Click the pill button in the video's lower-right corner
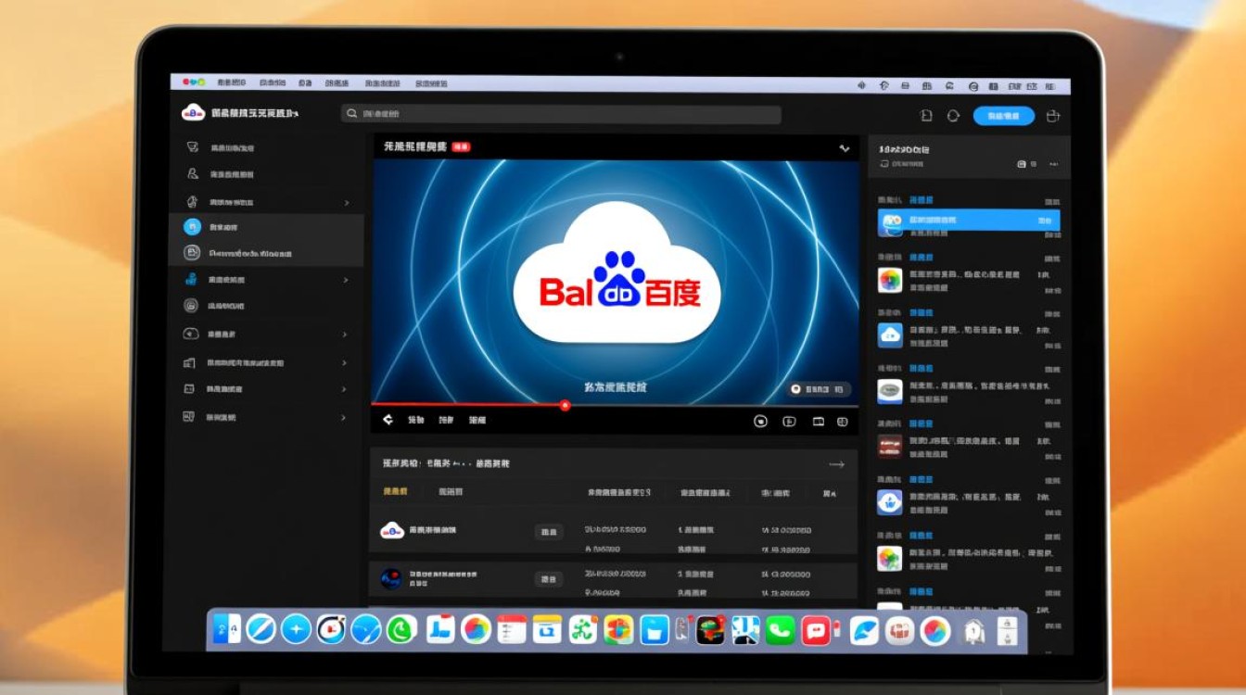 click(x=819, y=390)
